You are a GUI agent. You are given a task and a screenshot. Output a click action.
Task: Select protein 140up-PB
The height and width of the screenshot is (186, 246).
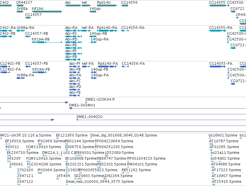[x=94, y=72]
